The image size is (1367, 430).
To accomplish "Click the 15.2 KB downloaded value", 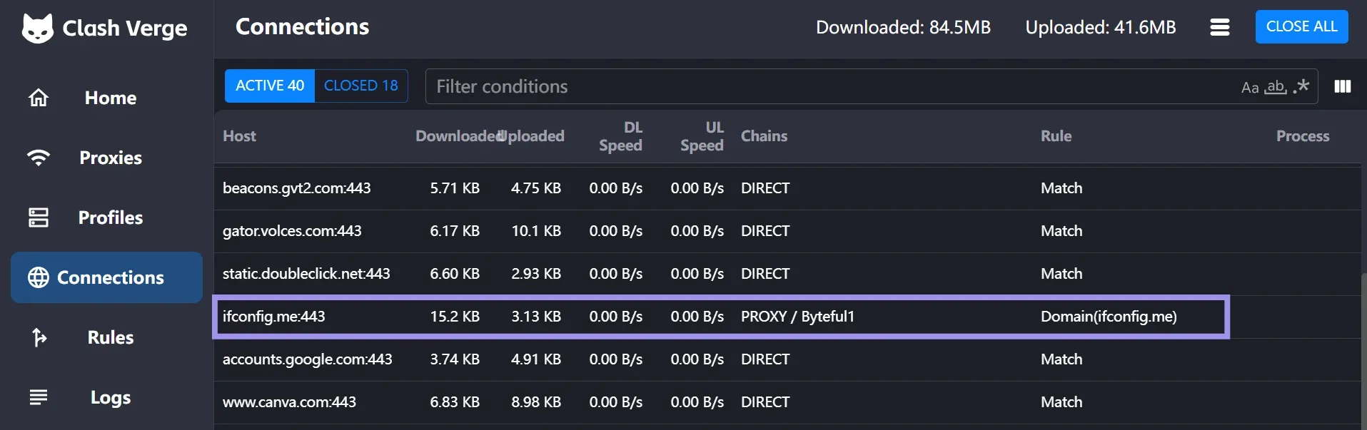I will pos(455,317).
